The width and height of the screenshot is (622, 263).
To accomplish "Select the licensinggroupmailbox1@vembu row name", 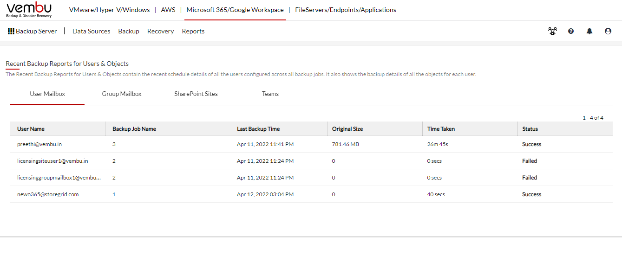I will 59,178.
